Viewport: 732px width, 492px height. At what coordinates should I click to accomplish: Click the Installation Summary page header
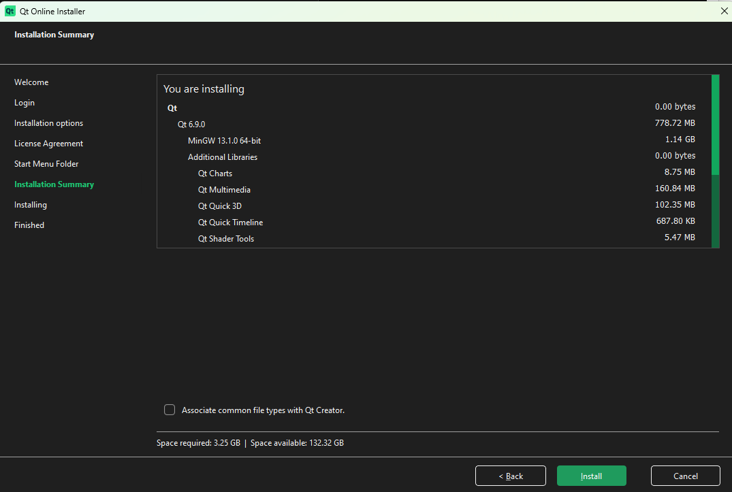[54, 35]
